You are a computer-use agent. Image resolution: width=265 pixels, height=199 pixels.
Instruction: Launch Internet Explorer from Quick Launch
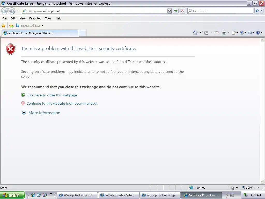33,195
